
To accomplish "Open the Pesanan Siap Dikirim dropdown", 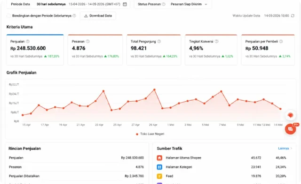I will click(189, 4).
